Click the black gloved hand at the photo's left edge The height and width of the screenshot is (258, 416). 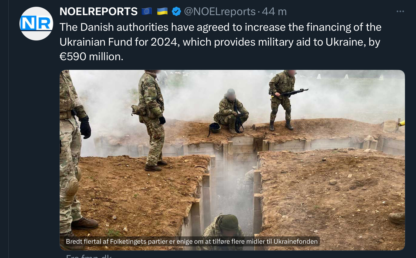pos(85,127)
